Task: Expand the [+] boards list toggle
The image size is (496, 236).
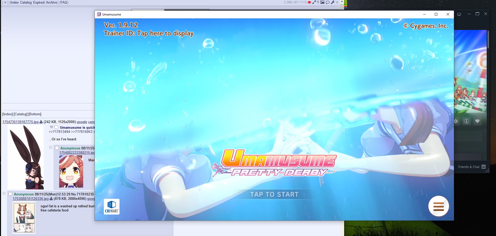Action: click(5, 2)
